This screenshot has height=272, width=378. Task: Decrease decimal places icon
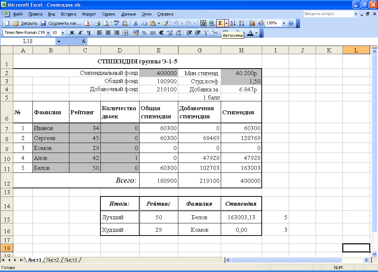[178, 33]
